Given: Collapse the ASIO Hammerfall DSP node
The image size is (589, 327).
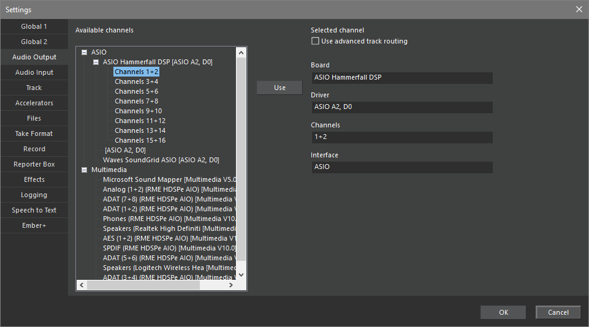Looking at the screenshot, I should pyautogui.click(x=96, y=62).
